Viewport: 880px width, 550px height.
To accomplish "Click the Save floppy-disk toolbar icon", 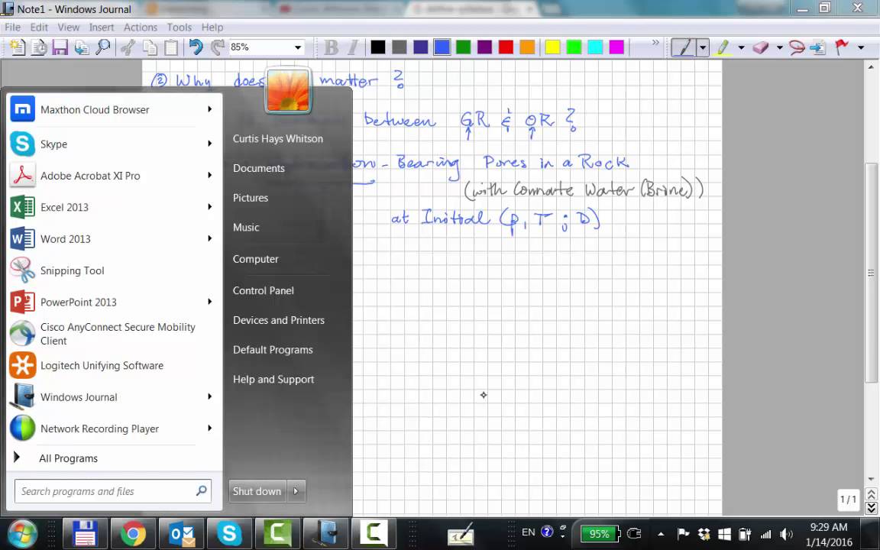I will [60, 47].
